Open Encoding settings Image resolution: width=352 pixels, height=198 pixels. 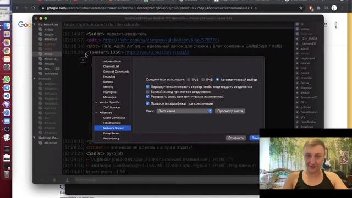tap(109, 77)
